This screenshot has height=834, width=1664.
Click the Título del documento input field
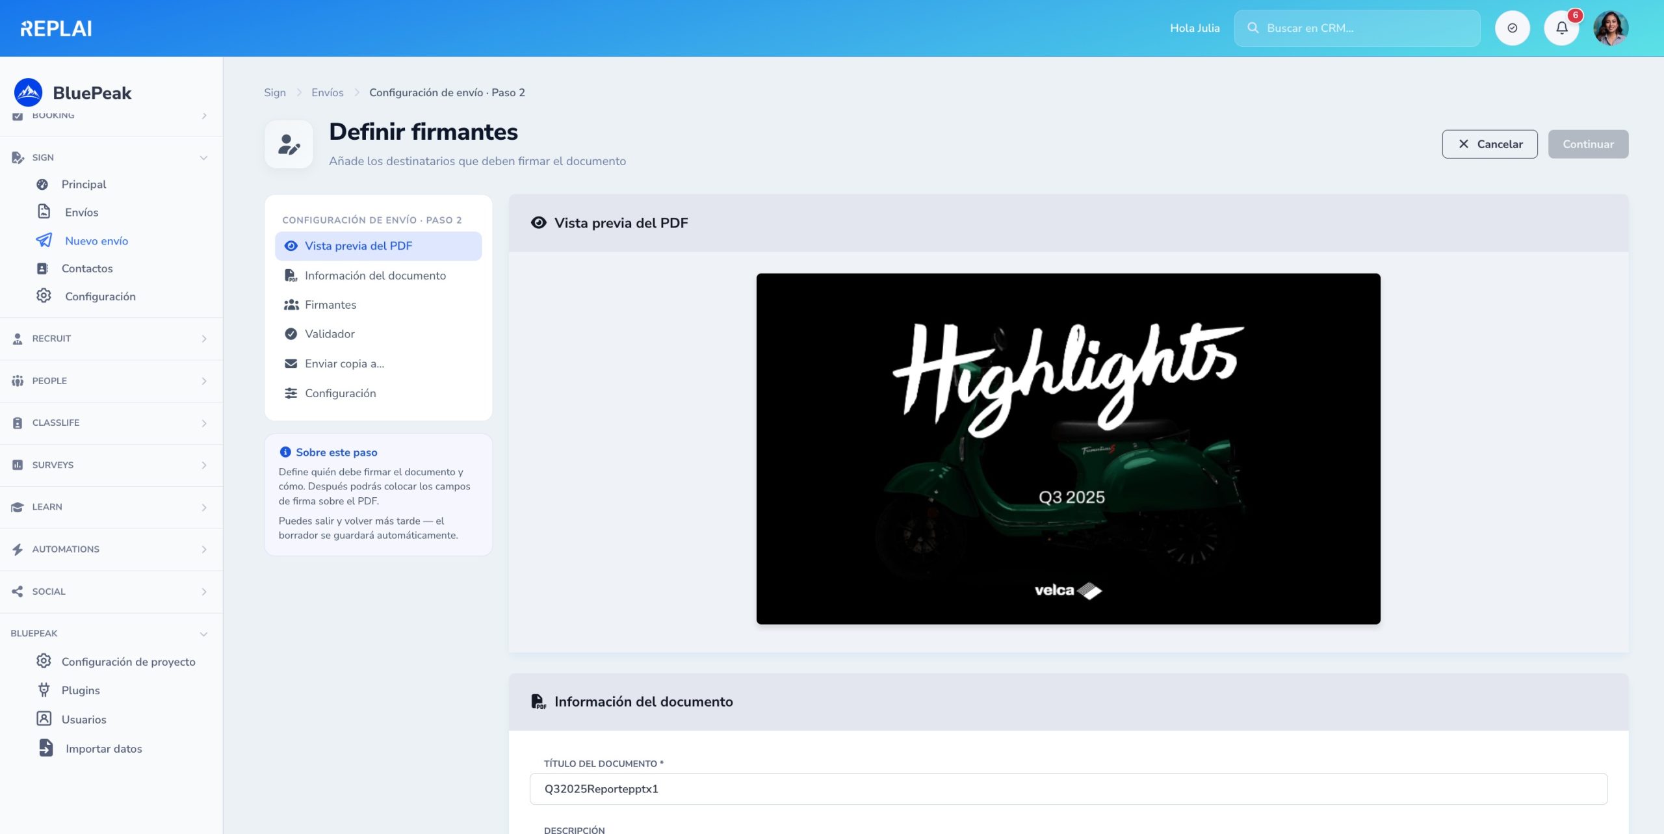1069,788
